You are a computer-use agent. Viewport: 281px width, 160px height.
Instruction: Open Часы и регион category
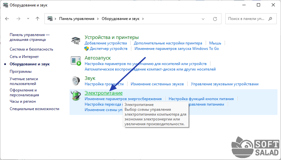23,101
